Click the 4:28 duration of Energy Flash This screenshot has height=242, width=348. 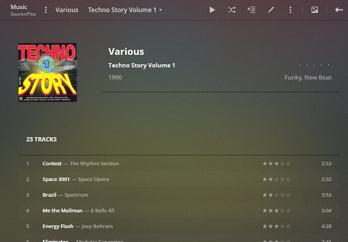click(326, 226)
